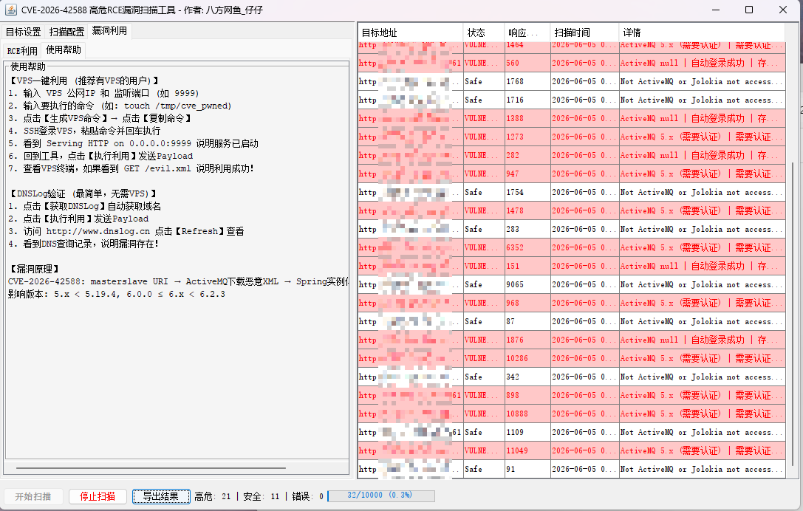
Task: Click Safe status in the 342 response row
Action: coord(484,377)
